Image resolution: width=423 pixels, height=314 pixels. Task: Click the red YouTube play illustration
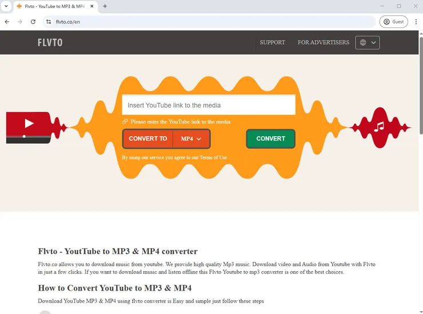tap(29, 128)
